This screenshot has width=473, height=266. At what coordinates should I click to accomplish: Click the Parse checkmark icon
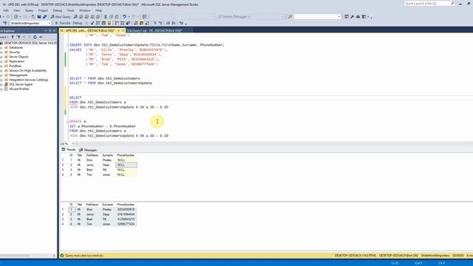(92, 23)
